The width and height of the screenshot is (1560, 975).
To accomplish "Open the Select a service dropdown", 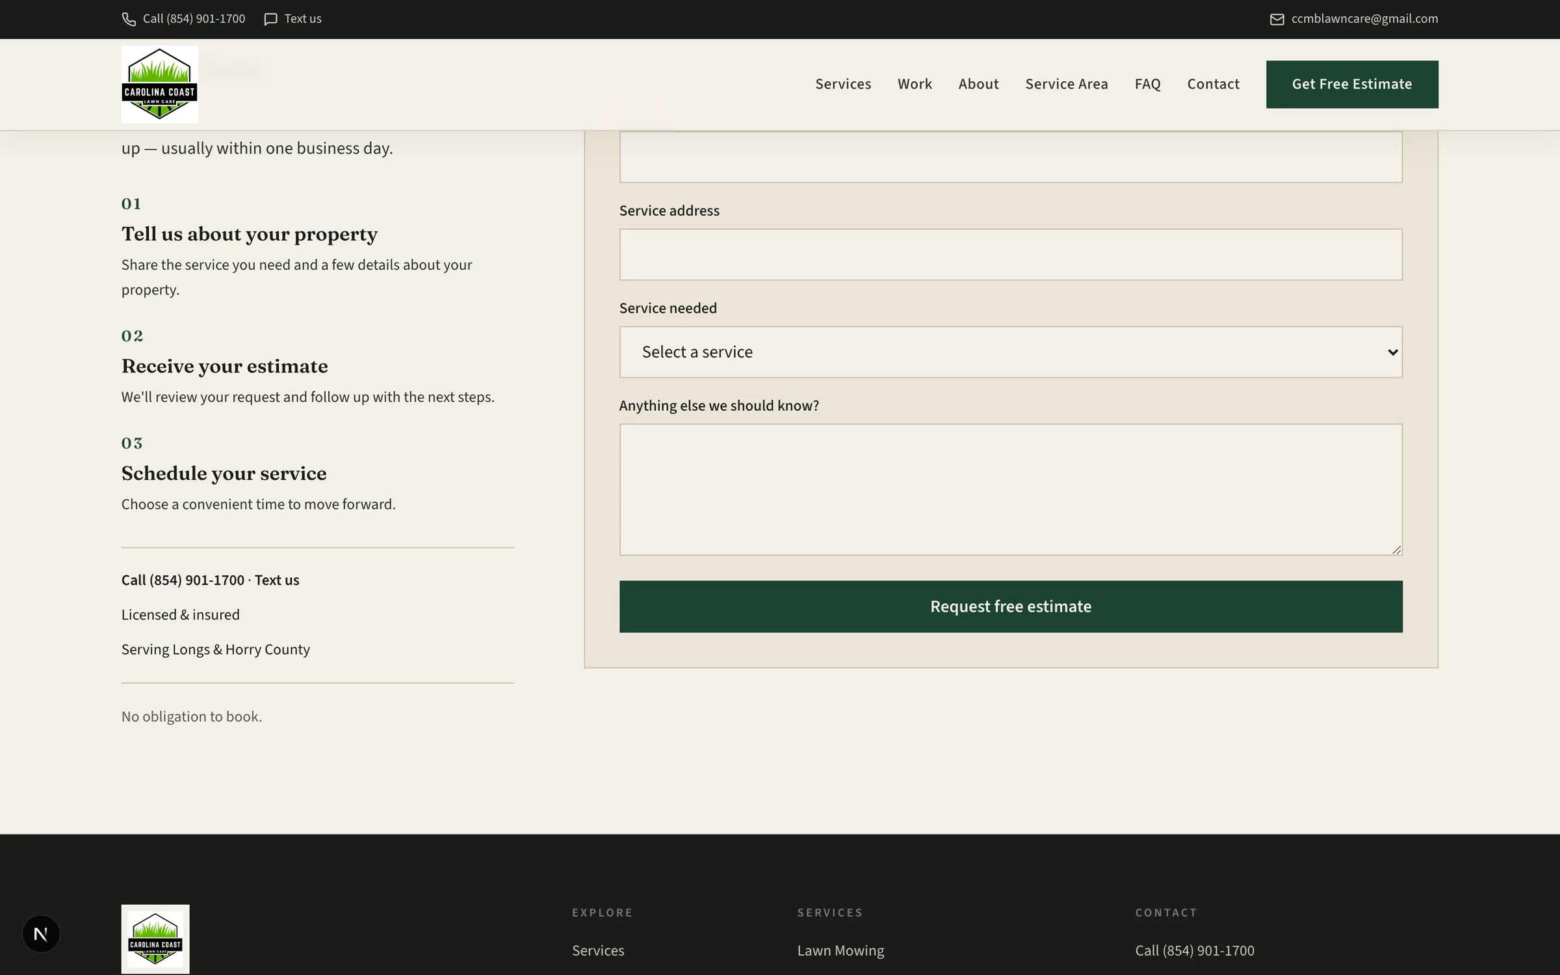I will coord(1011,352).
